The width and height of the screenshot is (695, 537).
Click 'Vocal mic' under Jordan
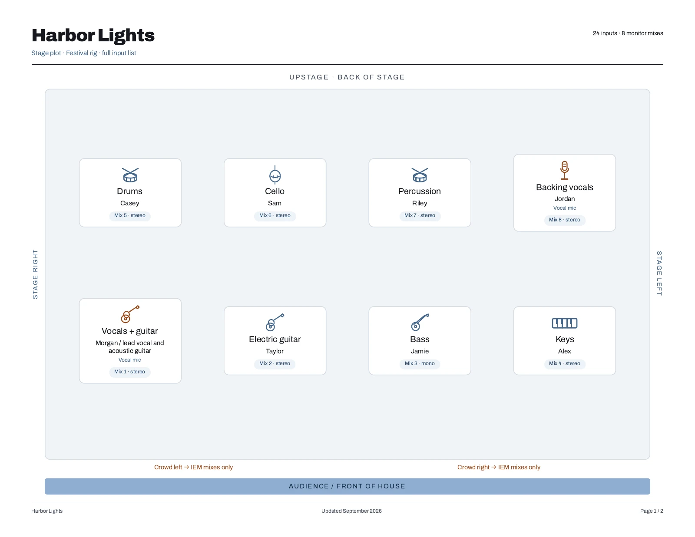tap(565, 208)
